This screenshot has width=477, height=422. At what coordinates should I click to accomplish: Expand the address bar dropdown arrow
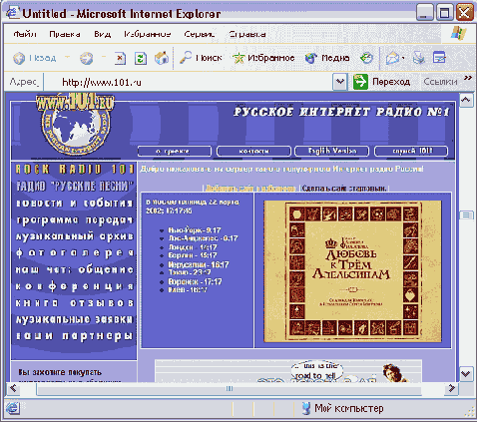point(340,82)
